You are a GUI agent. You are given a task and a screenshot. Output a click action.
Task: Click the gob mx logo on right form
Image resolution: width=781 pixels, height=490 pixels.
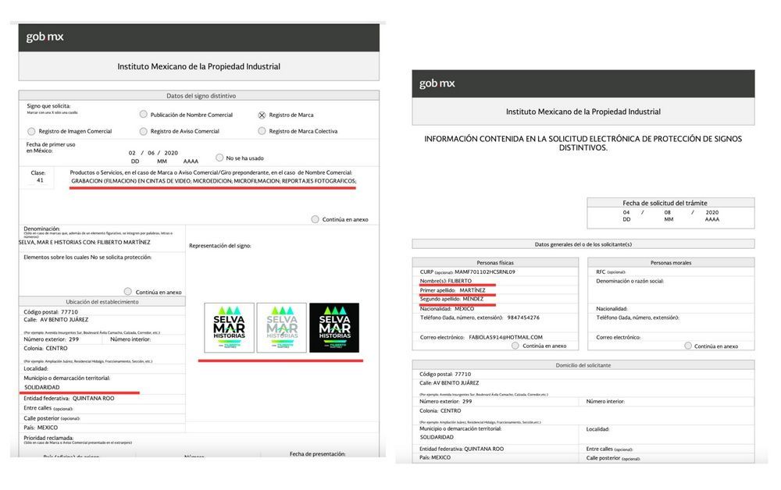coord(437,83)
